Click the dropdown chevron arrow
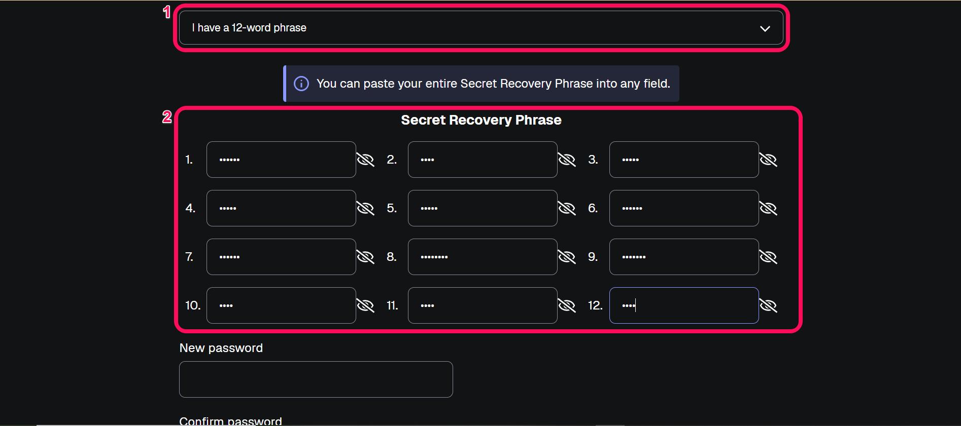This screenshot has width=961, height=426. (x=765, y=28)
